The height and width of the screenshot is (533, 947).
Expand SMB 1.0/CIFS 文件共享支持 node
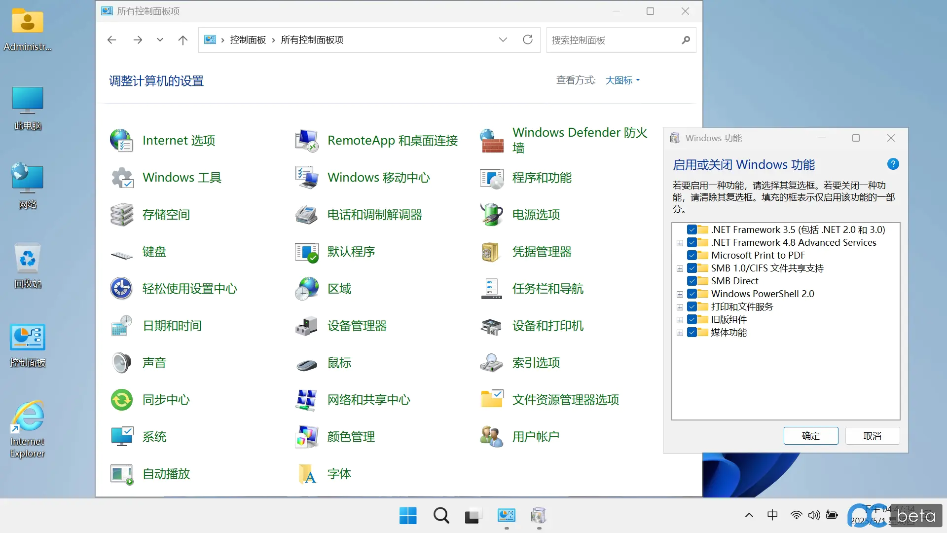(680, 268)
